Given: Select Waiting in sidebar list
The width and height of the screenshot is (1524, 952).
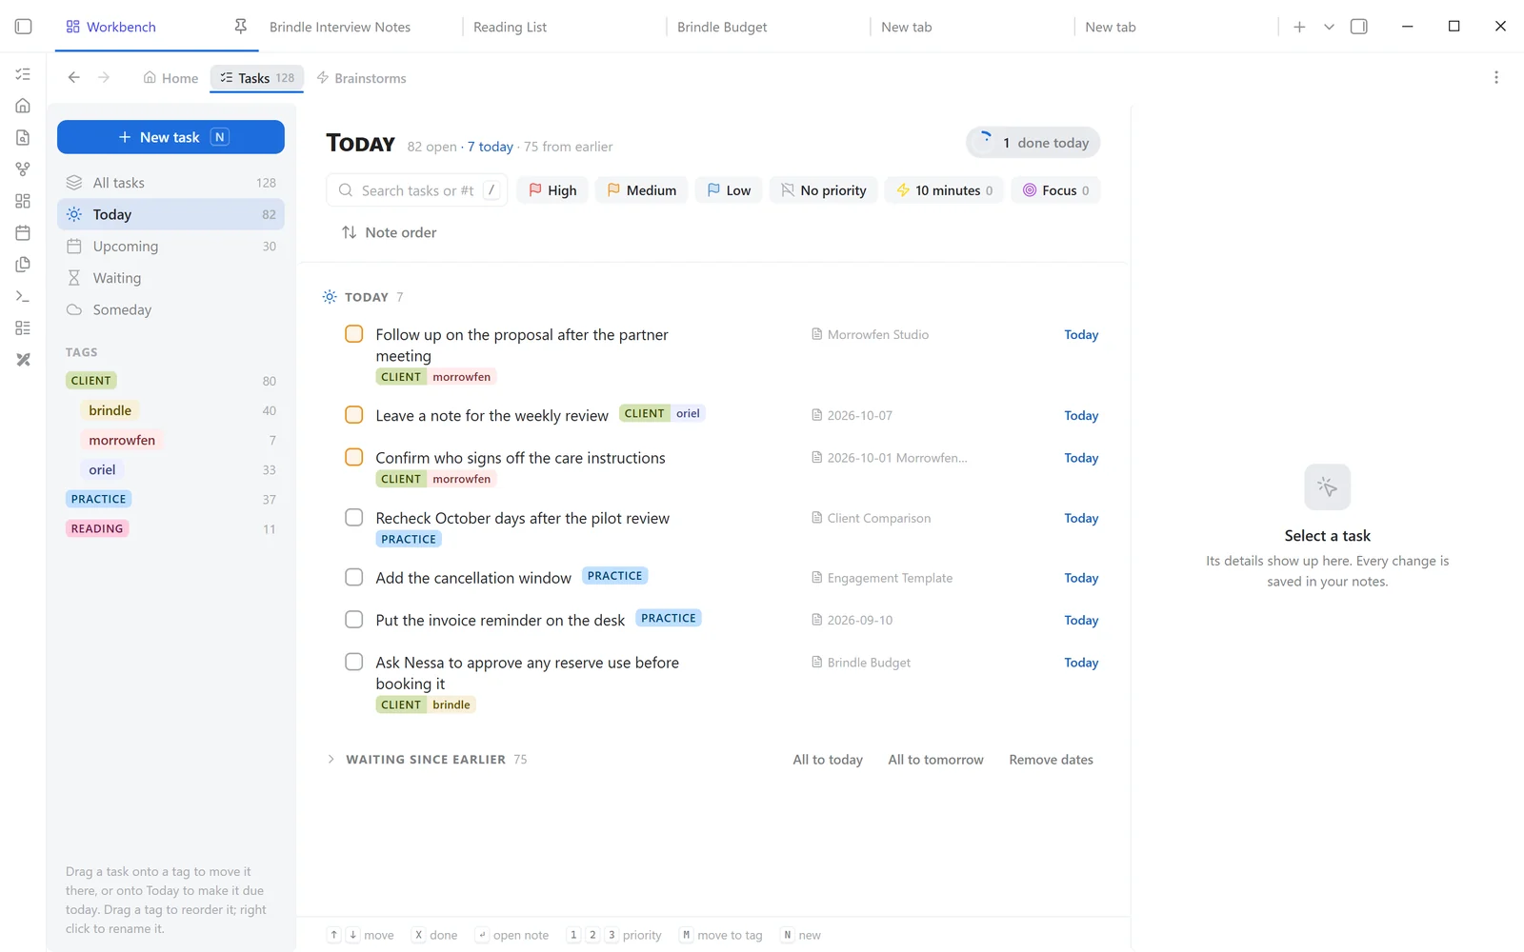Looking at the screenshot, I should (170, 278).
